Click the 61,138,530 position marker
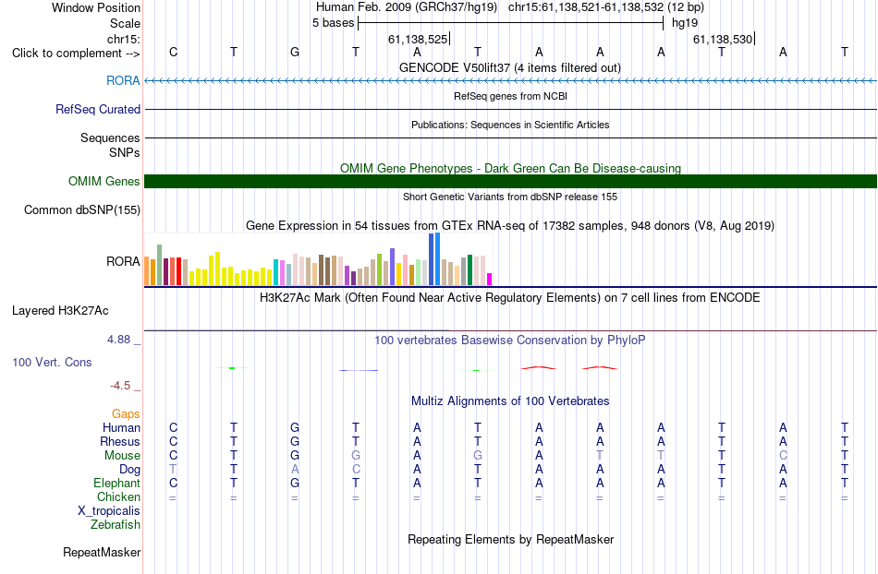 tap(723, 39)
